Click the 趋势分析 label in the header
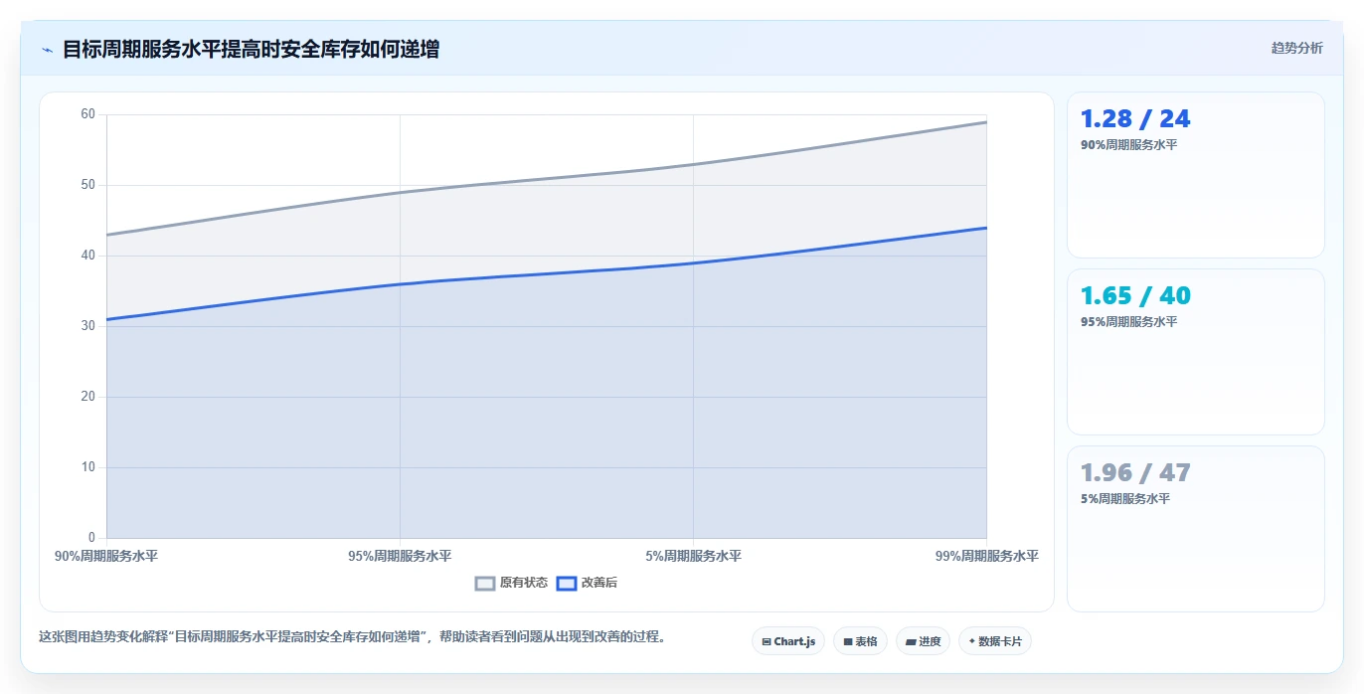The image size is (1364, 694). click(1296, 48)
